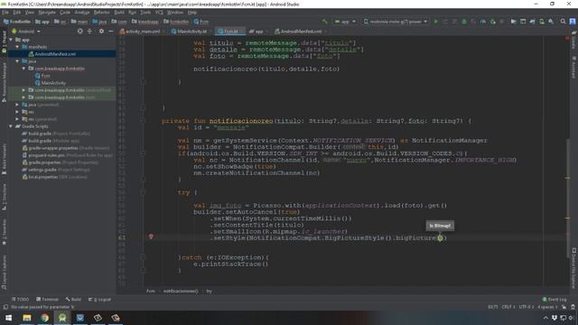The image size is (578, 325).
Task: Open File Explorer from the taskbar
Action: (x=26, y=318)
